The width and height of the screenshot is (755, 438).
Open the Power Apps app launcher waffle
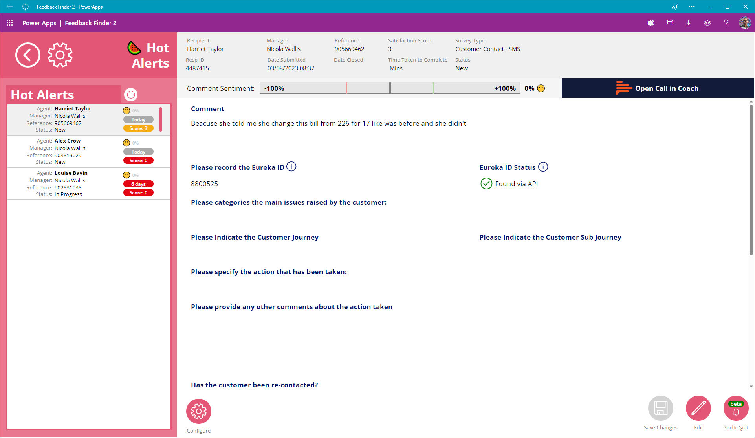(10, 23)
